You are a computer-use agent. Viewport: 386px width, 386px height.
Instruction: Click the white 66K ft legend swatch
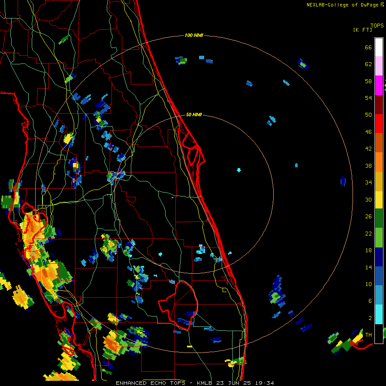(379, 47)
